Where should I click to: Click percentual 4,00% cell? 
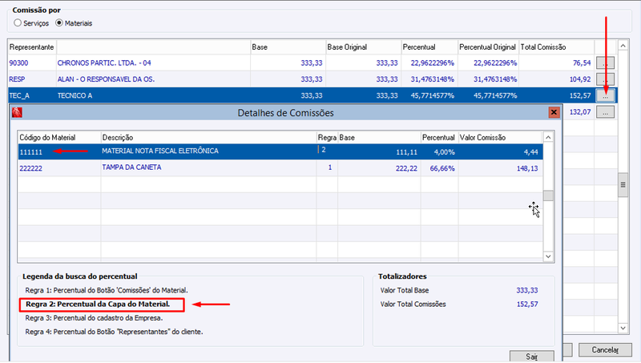(x=445, y=152)
